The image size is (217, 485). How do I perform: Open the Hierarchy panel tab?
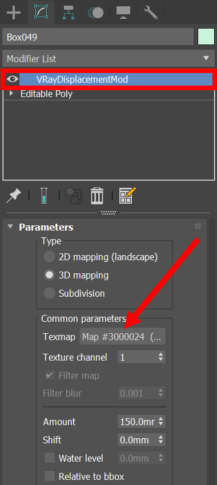(69, 12)
